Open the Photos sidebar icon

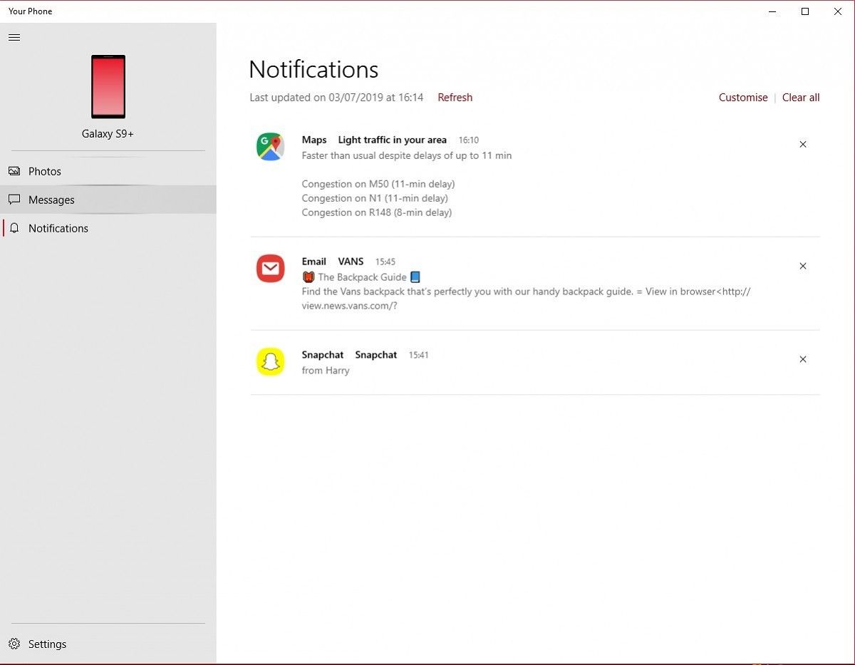14,171
